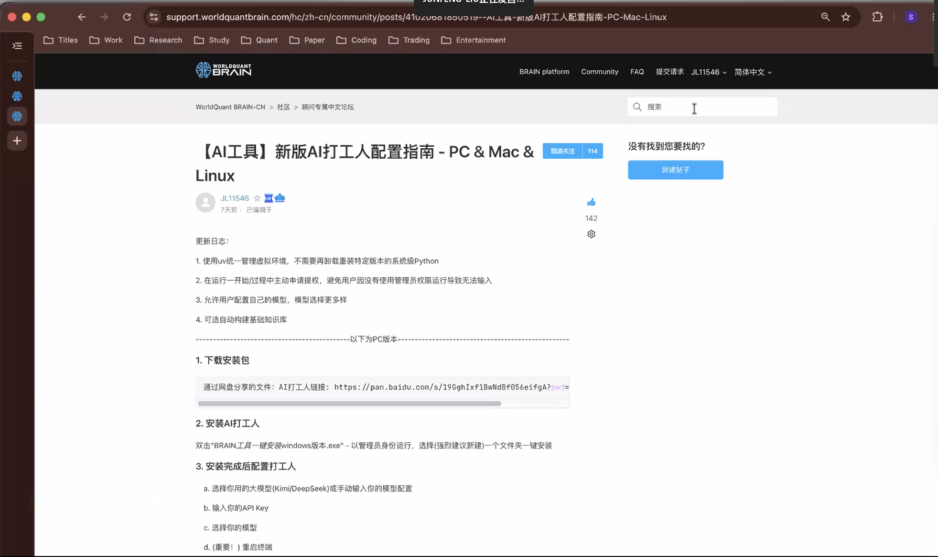Screen dimensions: 938x557
Task: Open the second brain icon in sidebar
Action: (x=17, y=96)
